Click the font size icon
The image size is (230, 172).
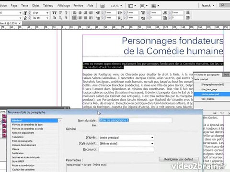(25, 13)
